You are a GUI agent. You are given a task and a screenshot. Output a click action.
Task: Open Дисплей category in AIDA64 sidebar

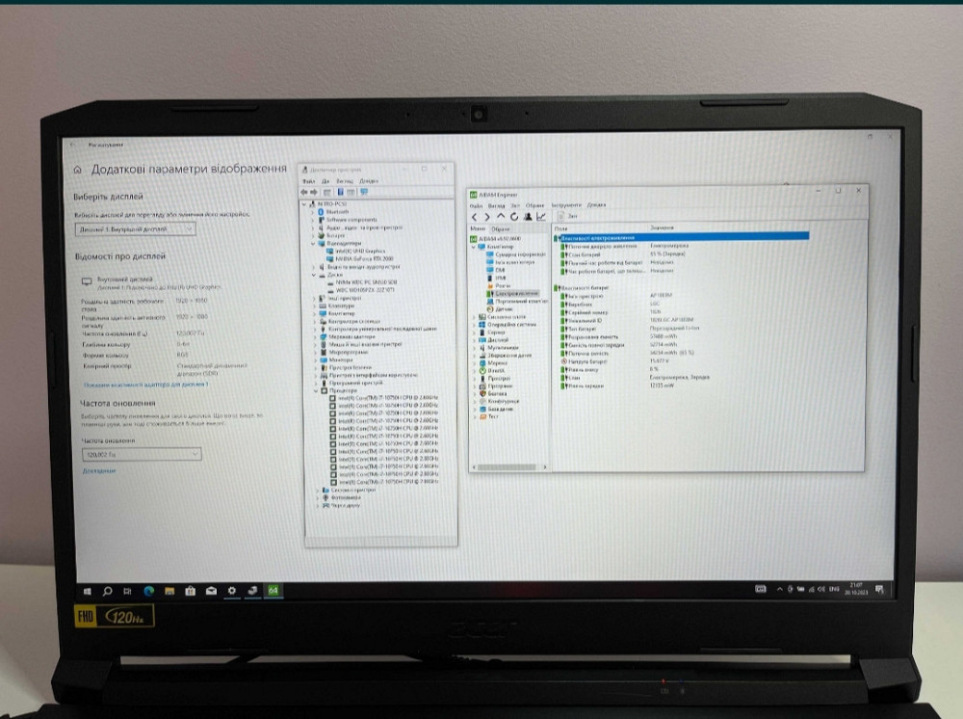click(496, 340)
